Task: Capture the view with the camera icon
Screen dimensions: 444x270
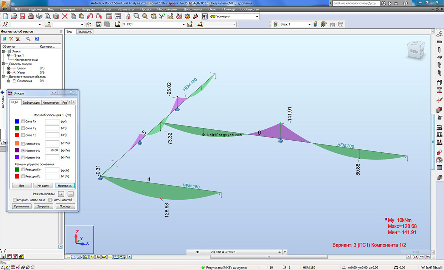Action: pyautogui.click(x=56, y=16)
